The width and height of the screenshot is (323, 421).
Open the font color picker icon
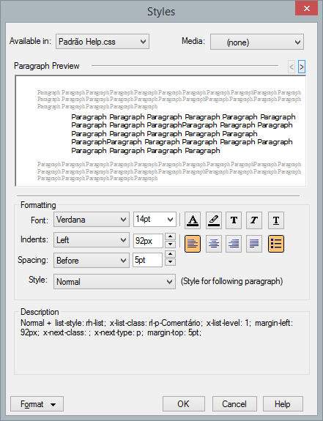click(193, 220)
